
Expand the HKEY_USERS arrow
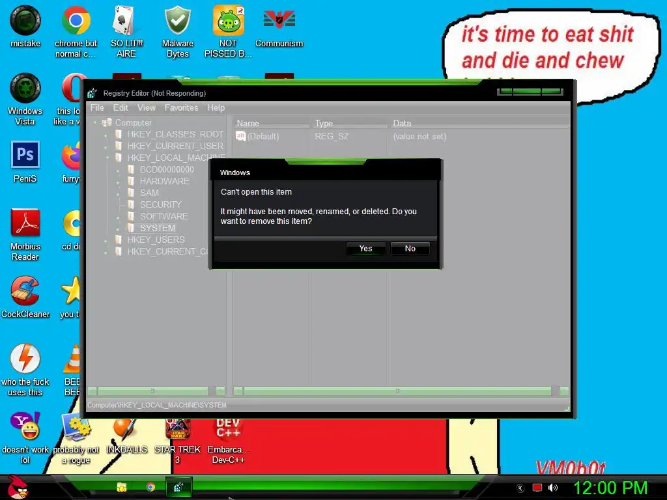point(106,240)
